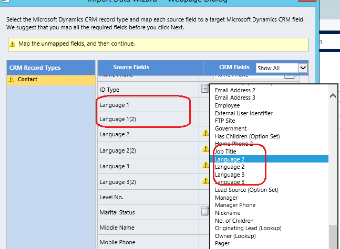This screenshot has height=249, width=340.
Task: Select the Employee option
Action: click(227, 105)
